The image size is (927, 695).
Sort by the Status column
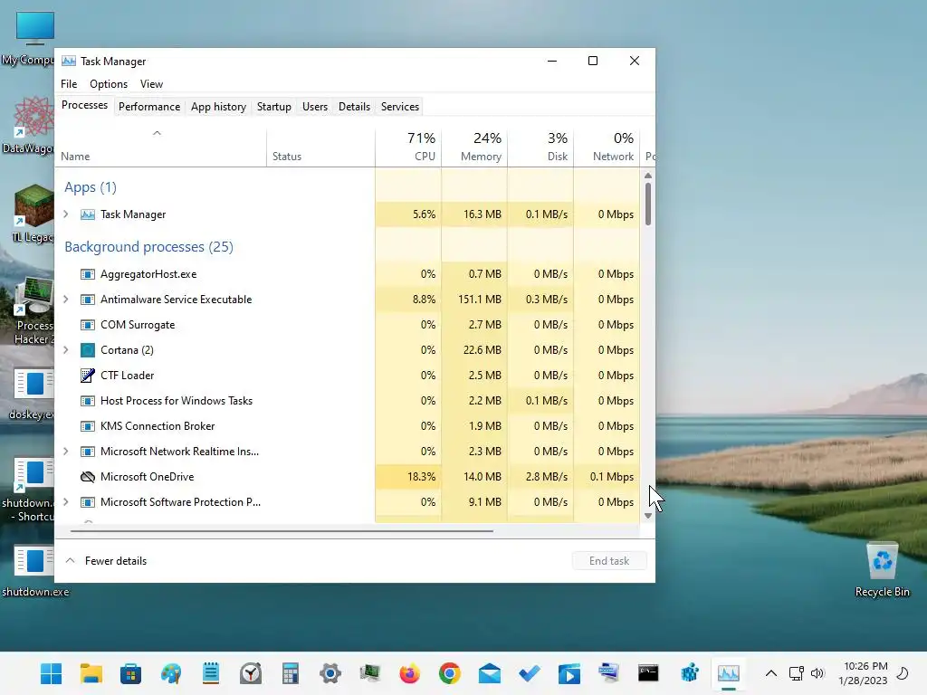(x=320, y=148)
